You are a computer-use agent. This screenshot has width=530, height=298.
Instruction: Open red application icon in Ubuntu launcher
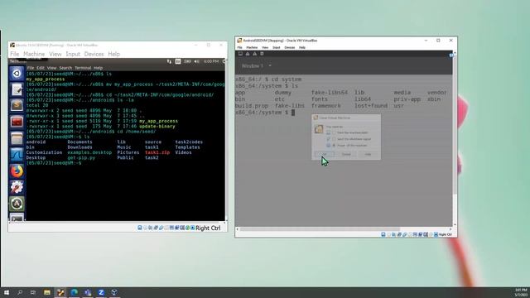tap(17, 122)
